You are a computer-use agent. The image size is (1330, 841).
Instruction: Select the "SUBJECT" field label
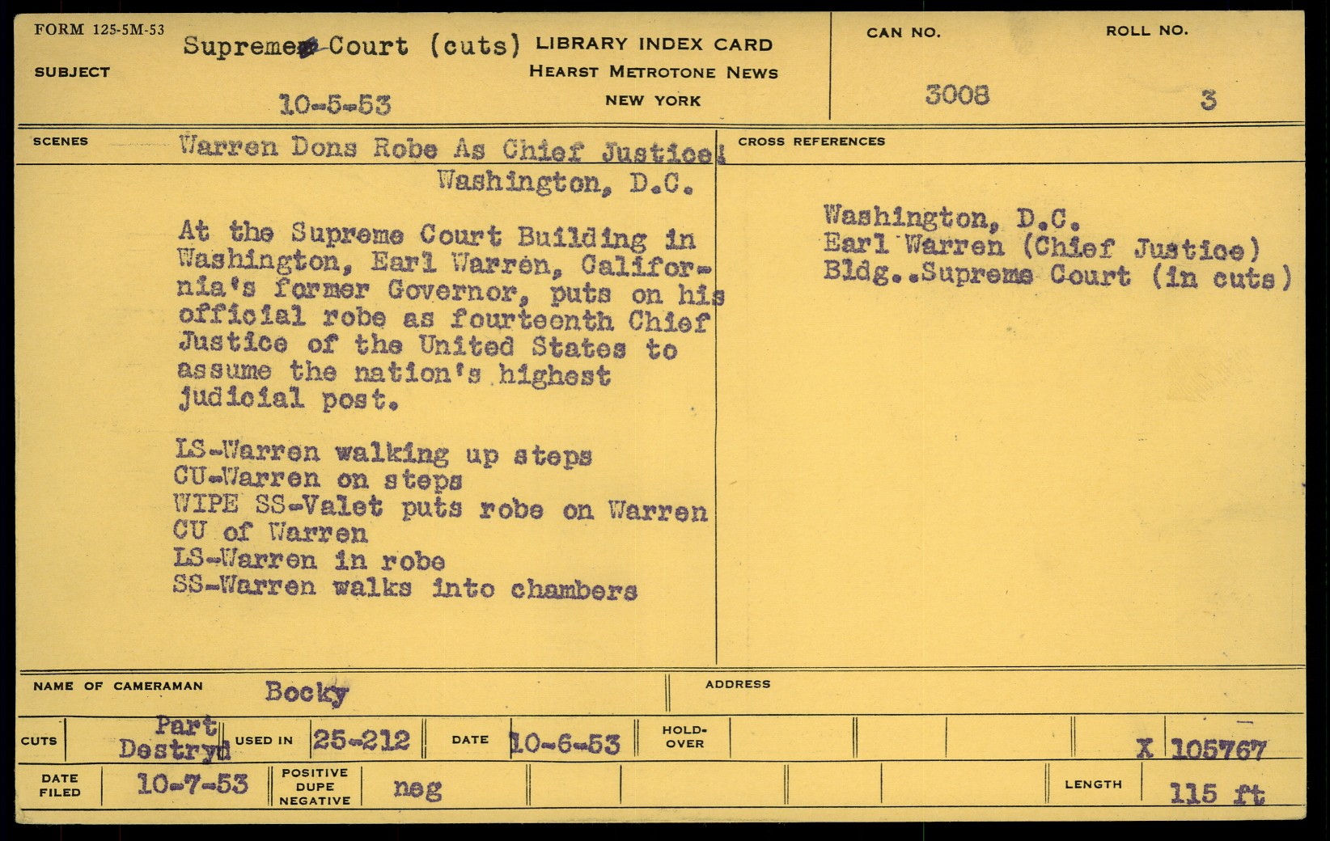72,72
